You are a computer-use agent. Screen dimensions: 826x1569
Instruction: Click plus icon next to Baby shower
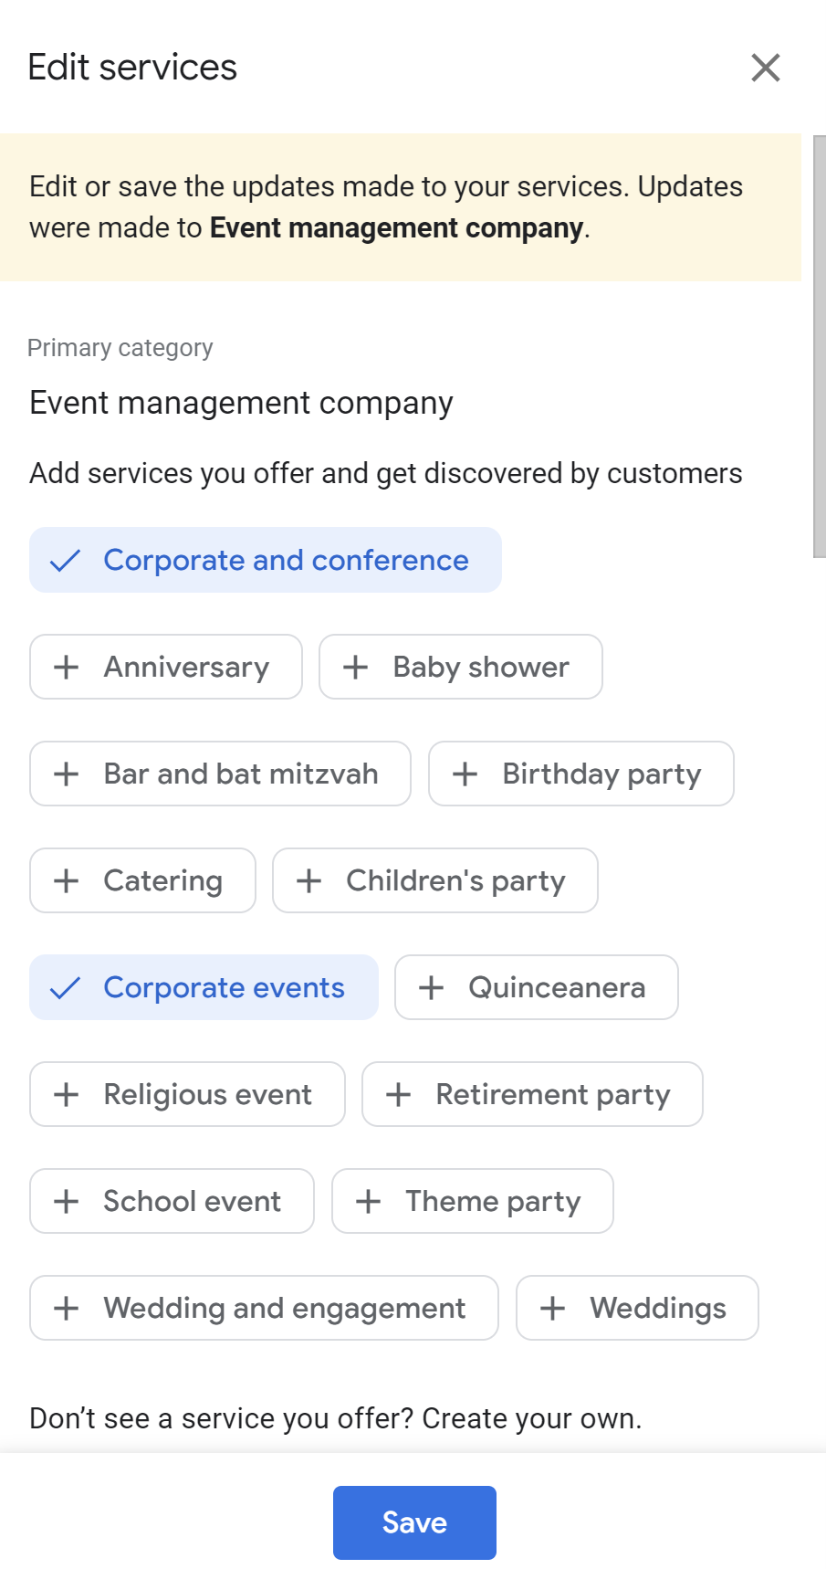coord(355,667)
